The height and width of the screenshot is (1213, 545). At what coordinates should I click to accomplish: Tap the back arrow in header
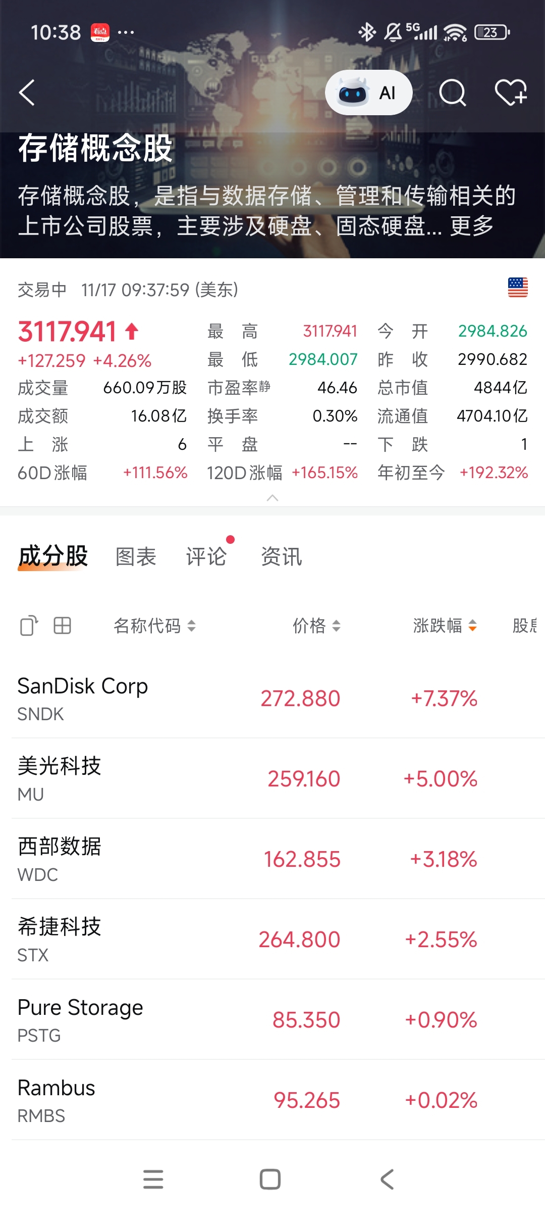[27, 93]
